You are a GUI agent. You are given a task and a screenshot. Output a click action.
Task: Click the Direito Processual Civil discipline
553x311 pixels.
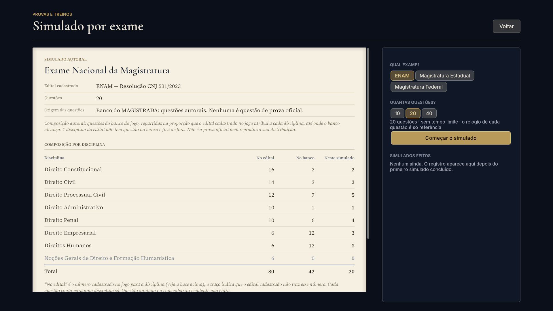point(75,195)
